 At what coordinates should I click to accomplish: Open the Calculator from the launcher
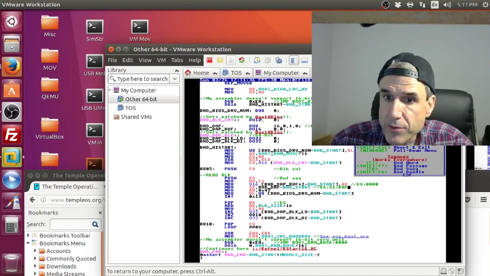[12, 225]
